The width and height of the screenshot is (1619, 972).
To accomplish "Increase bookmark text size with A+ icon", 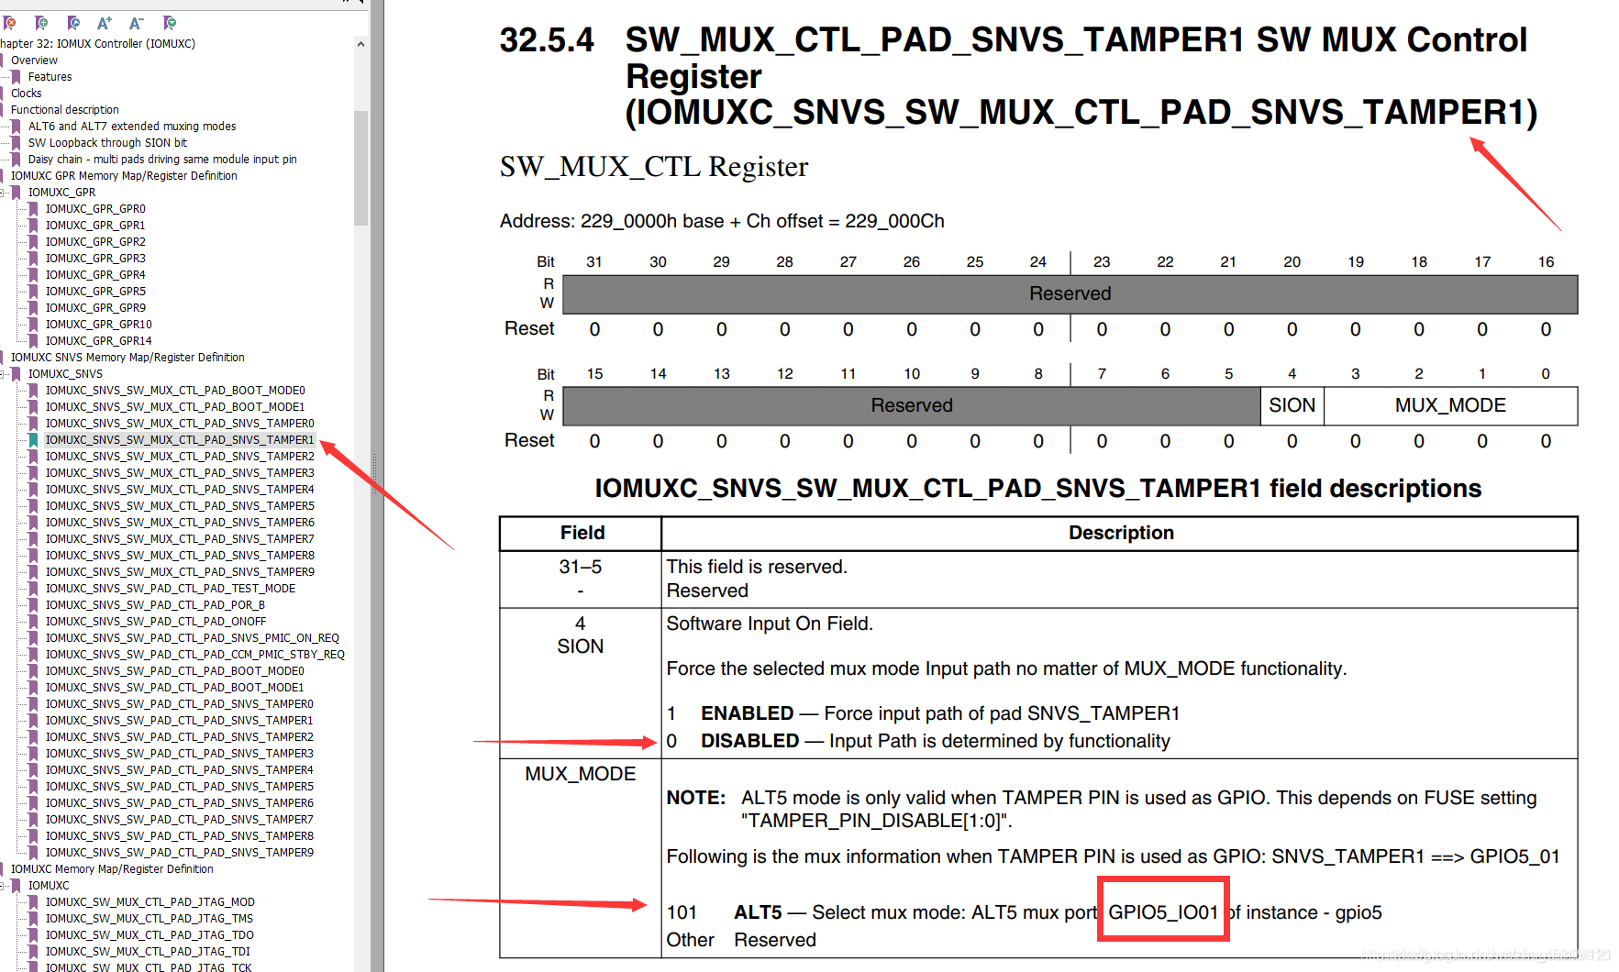I will click(x=105, y=23).
